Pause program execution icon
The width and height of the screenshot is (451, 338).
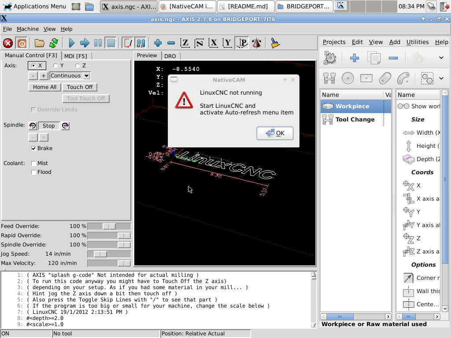click(x=98, y=43)
